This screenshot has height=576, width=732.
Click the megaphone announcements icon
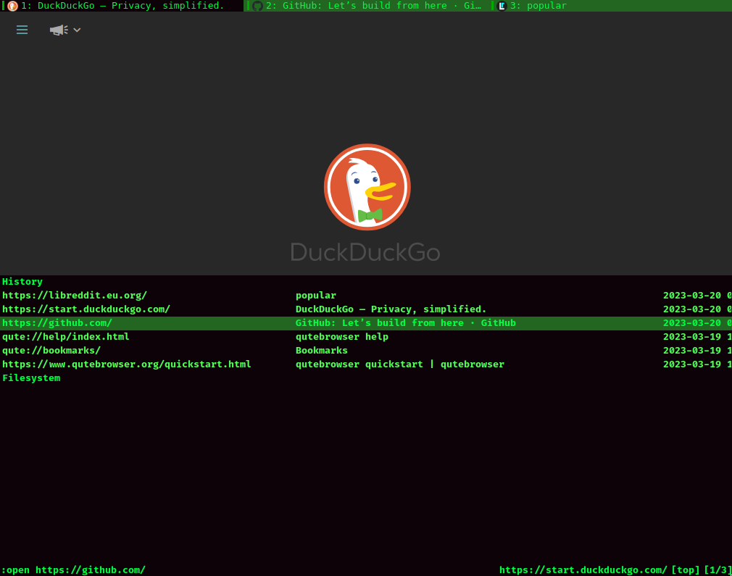59,30
